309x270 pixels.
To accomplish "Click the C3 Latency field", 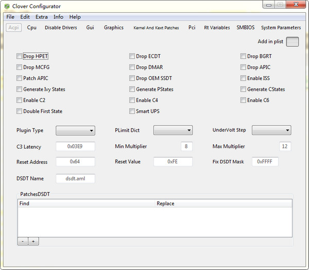I will coord(75,146).
